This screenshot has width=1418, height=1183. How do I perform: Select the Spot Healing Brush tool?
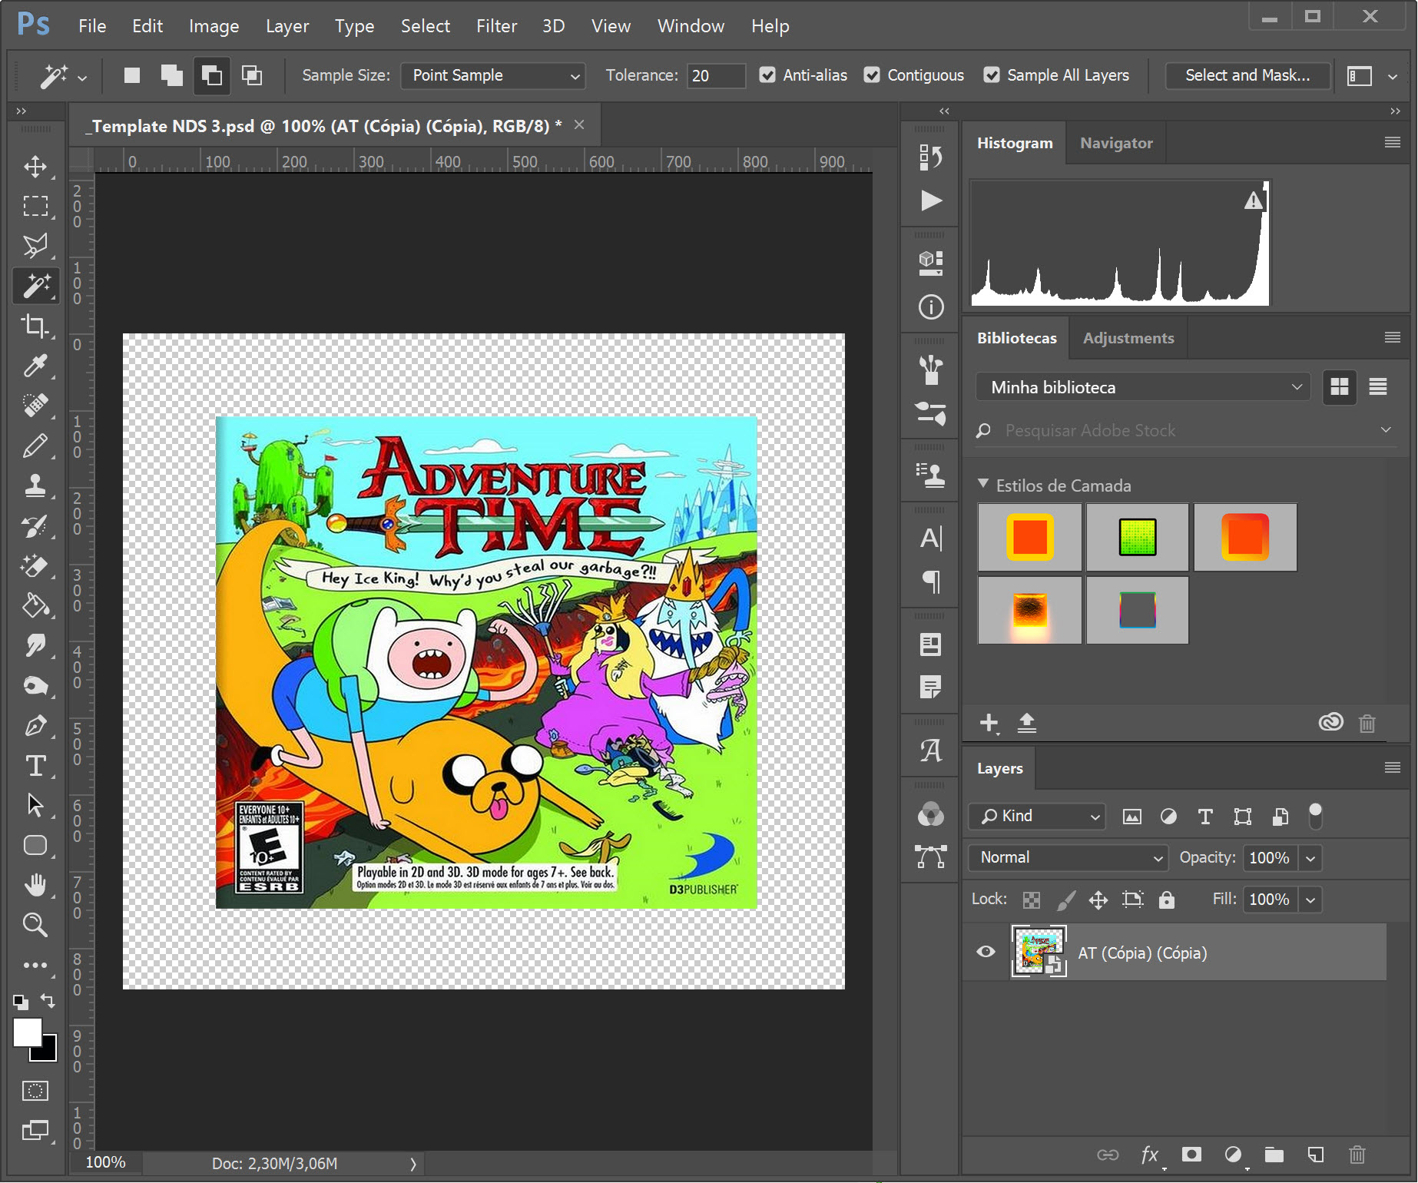click(x=35, y=405)
